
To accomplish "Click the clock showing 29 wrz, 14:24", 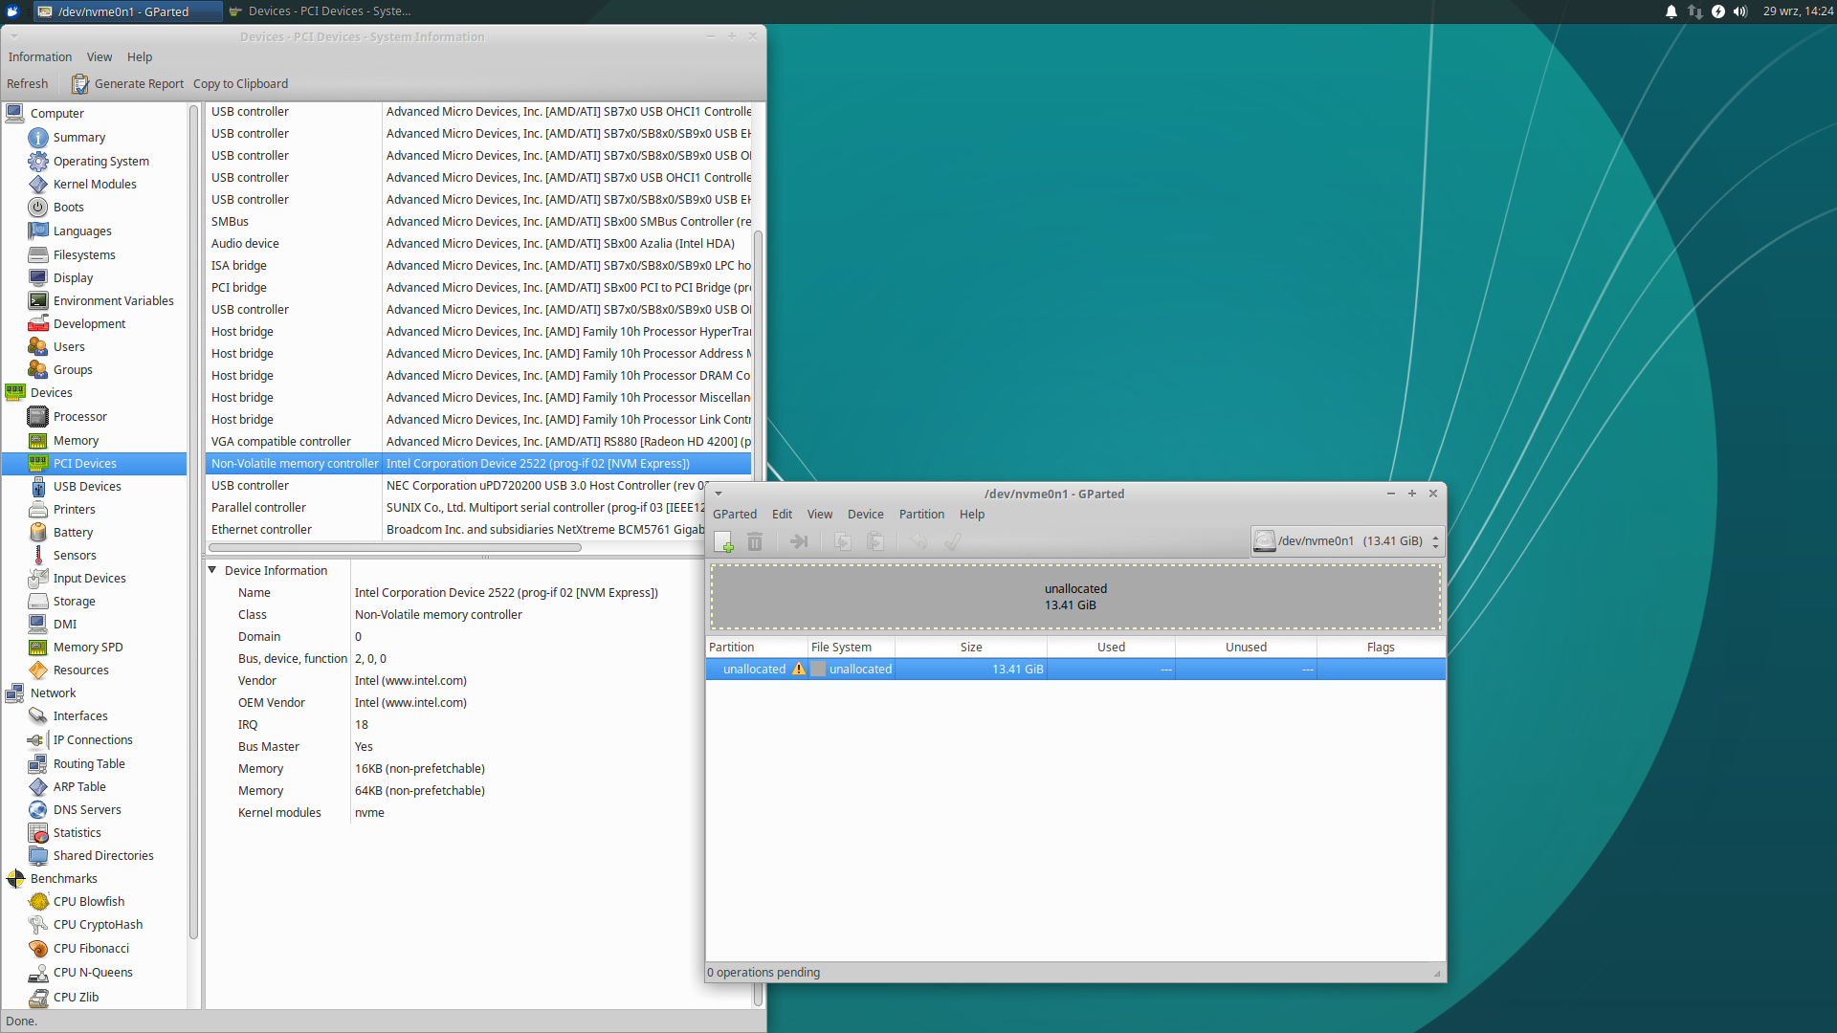I will tap(1798, 11).
